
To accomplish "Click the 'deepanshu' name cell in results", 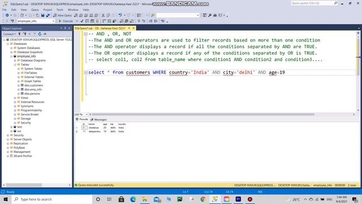I will pyautogui.click(x=94, y=131).
